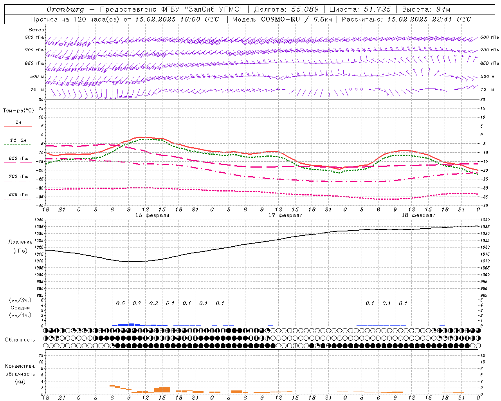Click the Облачность cloud cover label
Viewport: 501px width, 401px height.
click(x=20, y=340)
